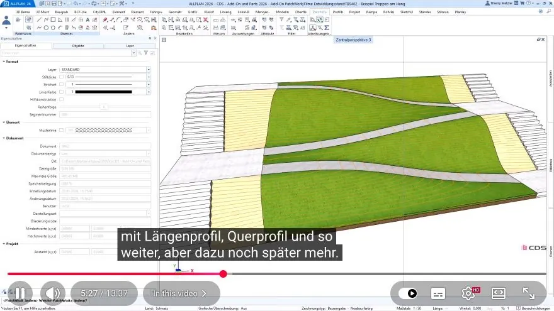
Task: Toggle the Musterlinie checkbox
Action: click(62, 130)
